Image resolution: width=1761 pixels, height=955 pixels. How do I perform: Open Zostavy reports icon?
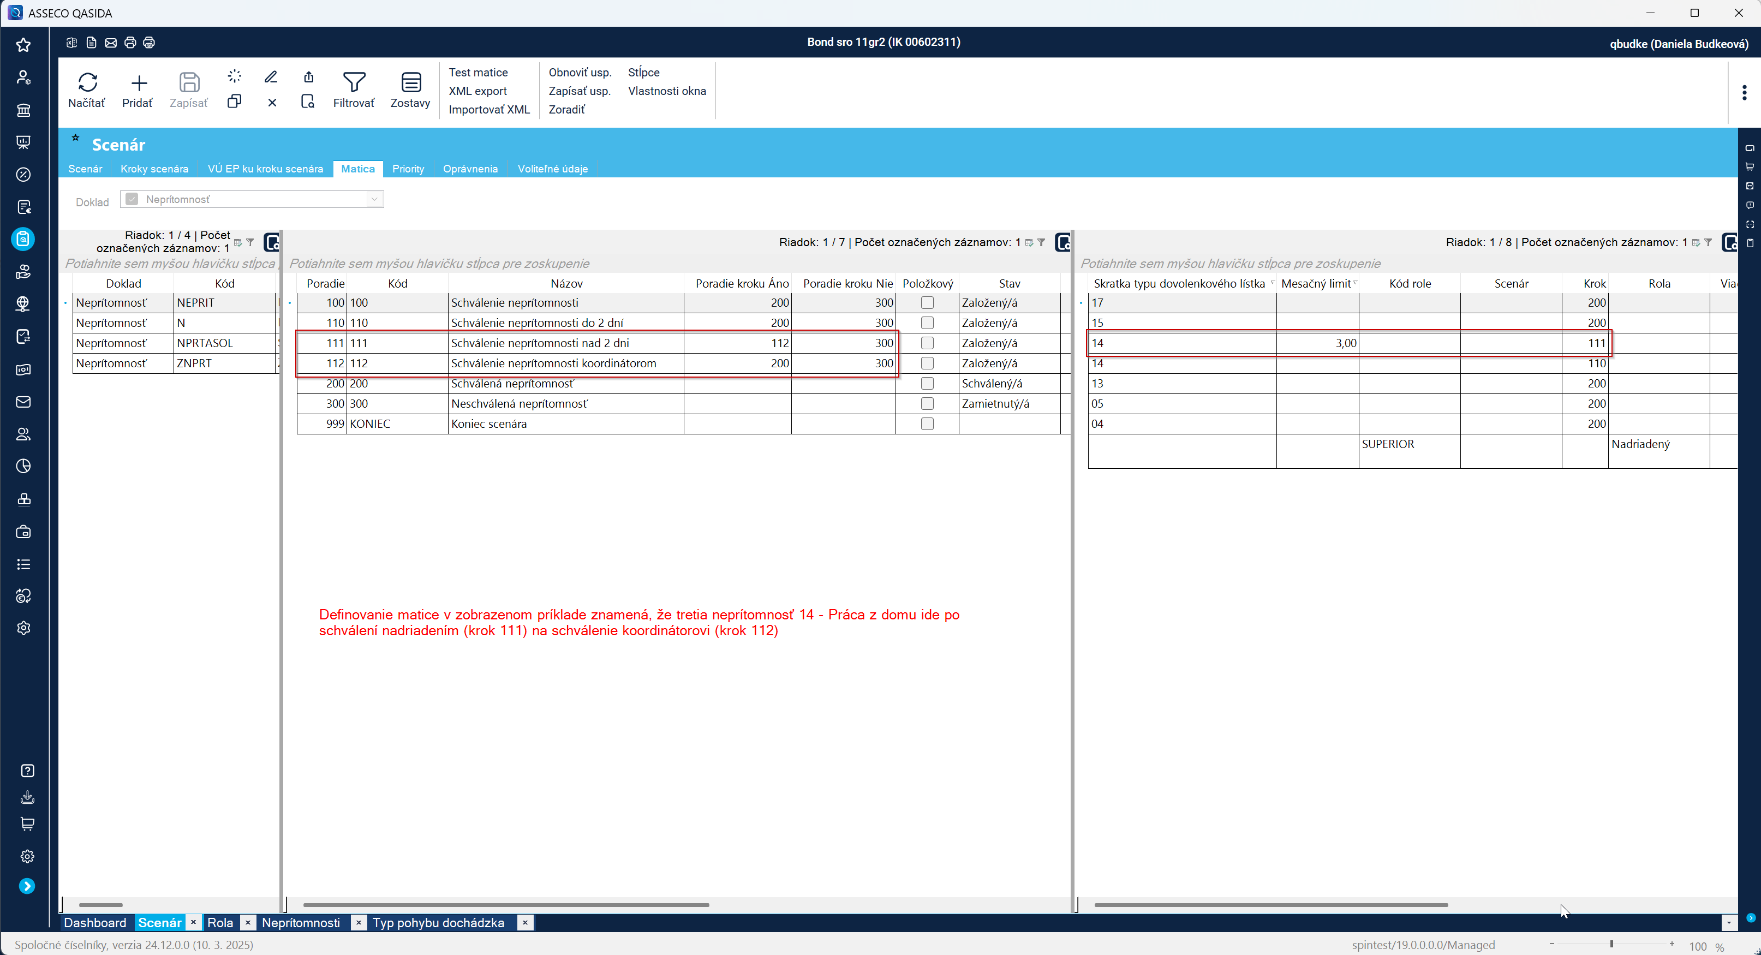click(411, 82)
